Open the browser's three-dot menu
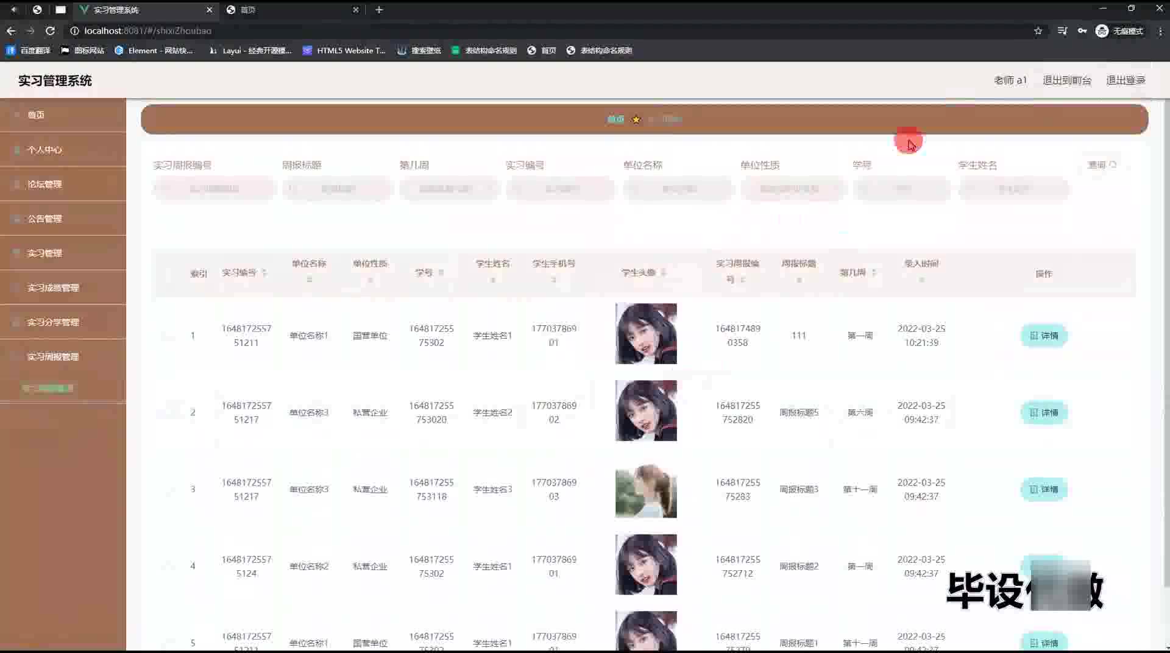This screenshot has width=1170, height=653. point(1160,31)
